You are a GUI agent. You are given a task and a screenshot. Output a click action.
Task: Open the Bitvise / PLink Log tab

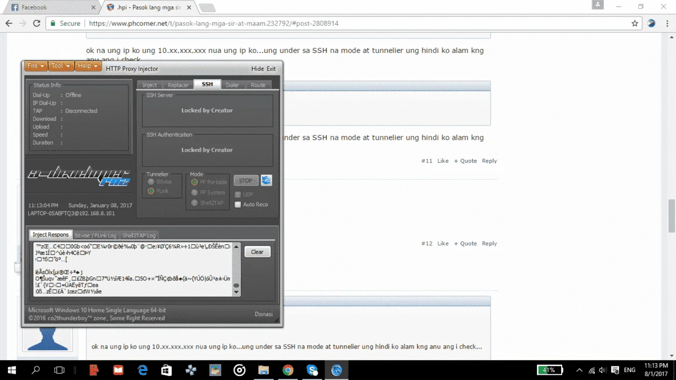click(95, 235)
